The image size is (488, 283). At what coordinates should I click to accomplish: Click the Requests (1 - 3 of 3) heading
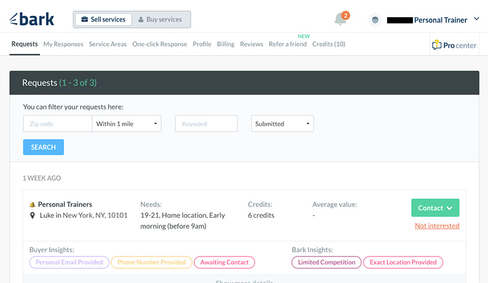60,82
